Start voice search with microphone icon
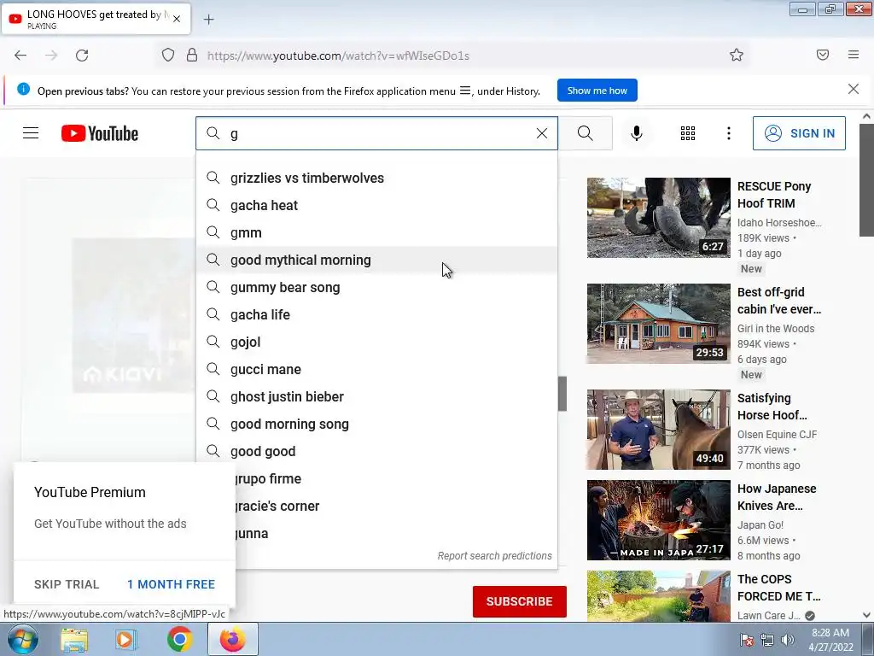 tap(636, 133)
